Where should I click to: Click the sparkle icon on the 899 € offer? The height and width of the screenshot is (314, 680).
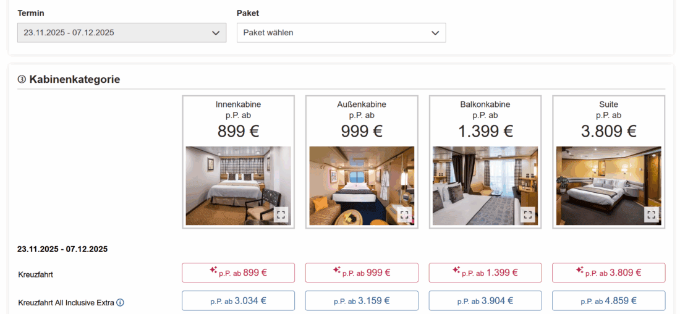tap(213, 270)
